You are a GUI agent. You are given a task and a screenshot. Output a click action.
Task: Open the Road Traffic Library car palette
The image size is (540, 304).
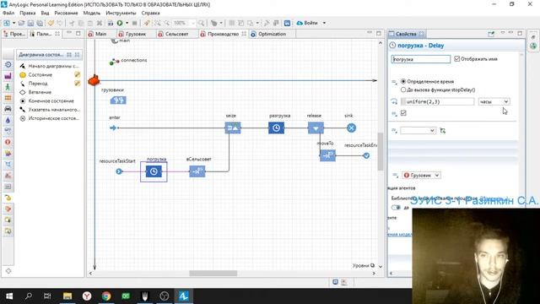pos(8,109)
